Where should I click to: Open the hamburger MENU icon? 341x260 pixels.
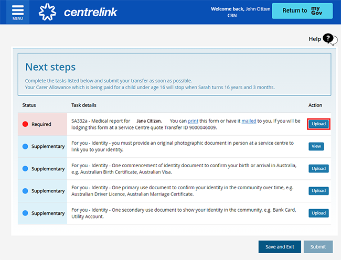[x=18, y=12]
